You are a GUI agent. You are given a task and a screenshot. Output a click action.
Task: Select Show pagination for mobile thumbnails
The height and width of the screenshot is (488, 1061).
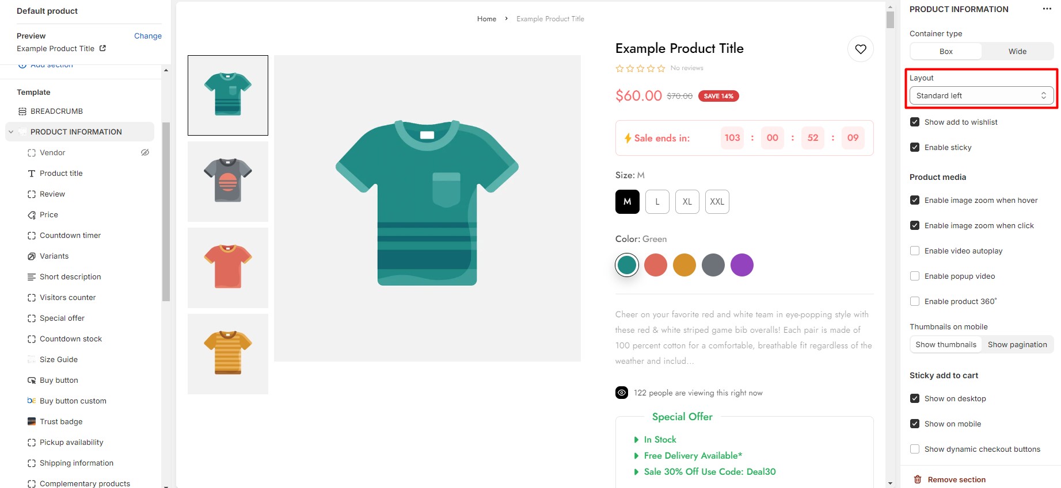(x=1017, y=344)
